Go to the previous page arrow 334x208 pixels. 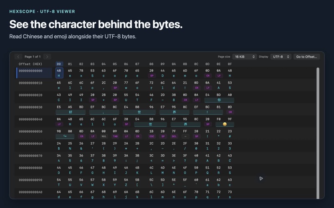[18, 57]
